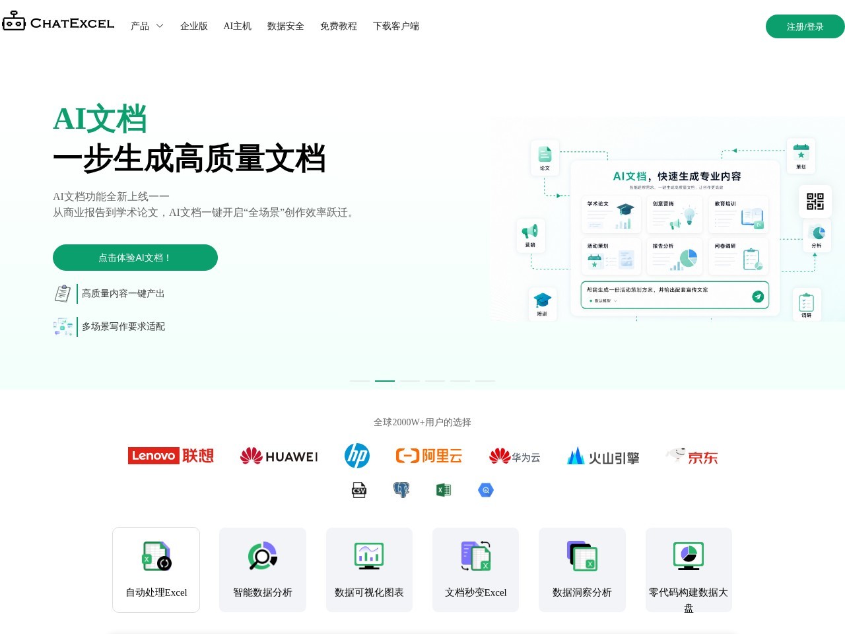The width and height of the screenshot is (845, 634).
Task: Click the blue HP brand logo
Action: tap(357, 456)
